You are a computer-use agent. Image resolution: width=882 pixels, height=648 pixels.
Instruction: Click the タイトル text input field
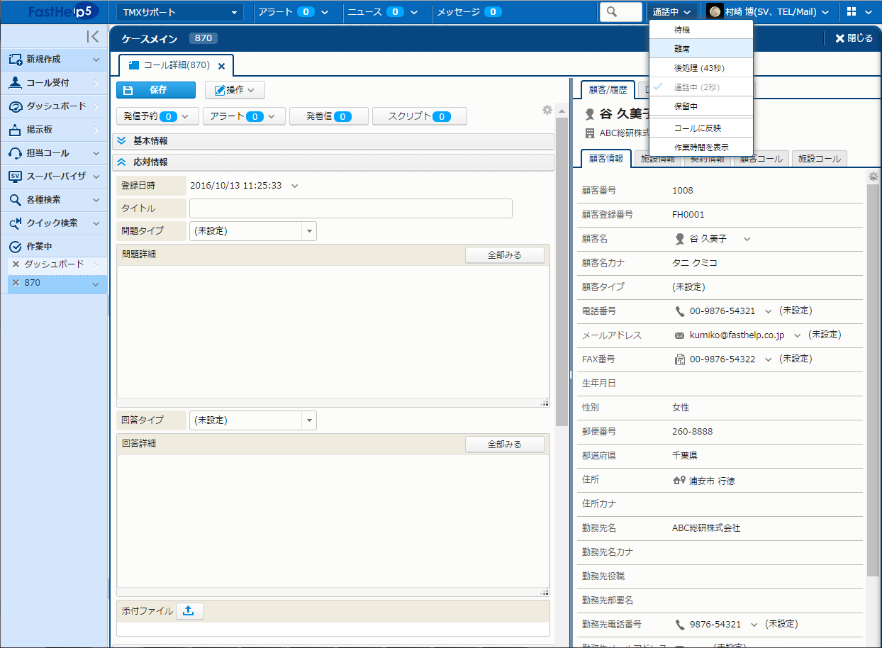pos(350,208)
